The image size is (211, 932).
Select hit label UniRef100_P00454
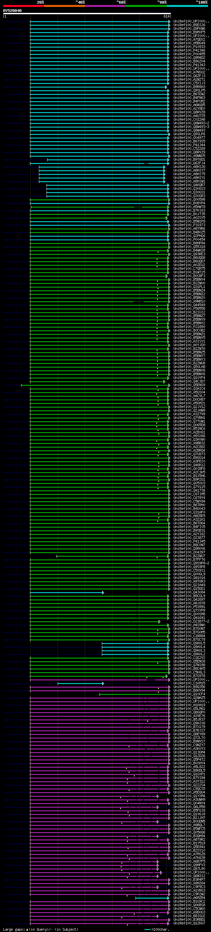(x=189, y=239)
